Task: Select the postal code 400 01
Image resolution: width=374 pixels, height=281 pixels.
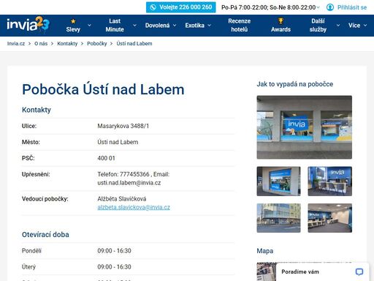Action: tap(106, 158)
